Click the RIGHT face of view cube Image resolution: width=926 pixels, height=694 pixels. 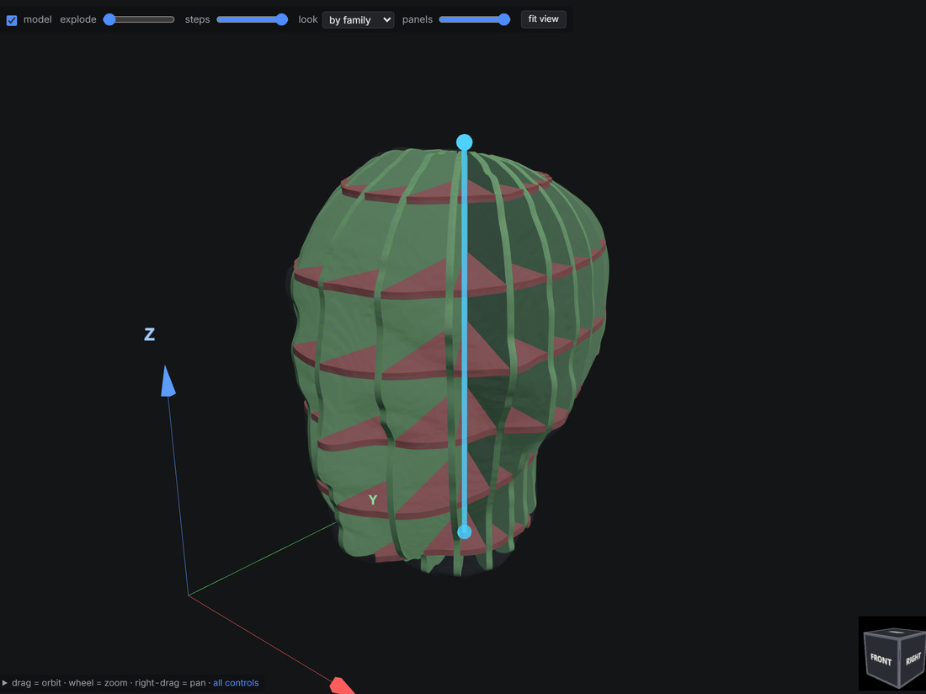tap(913, 658)
